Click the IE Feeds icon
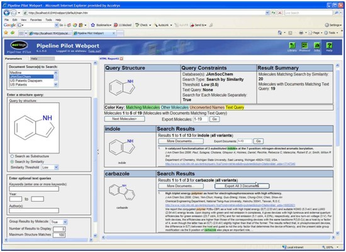Image resolution: width=346 pixels, height=252 pixels. [290, 33]
